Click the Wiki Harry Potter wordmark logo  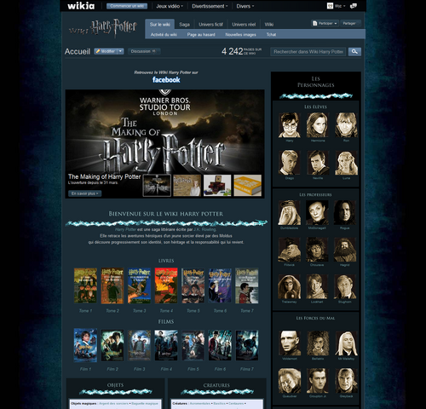(x=103, y=28)
